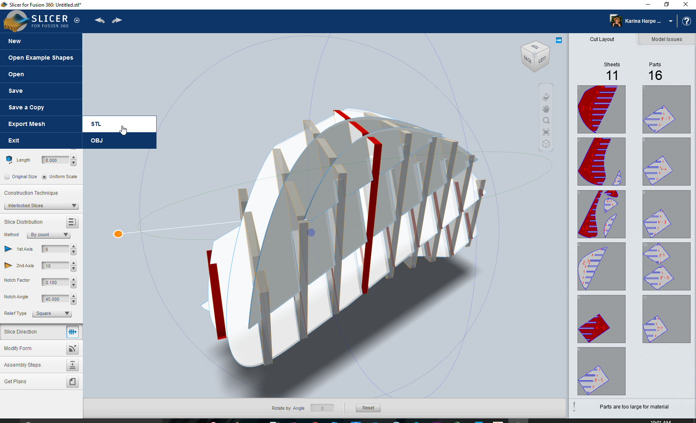696x423 pixels.
Task: Select the Original Size radio button
Action: tap(7, 176)
